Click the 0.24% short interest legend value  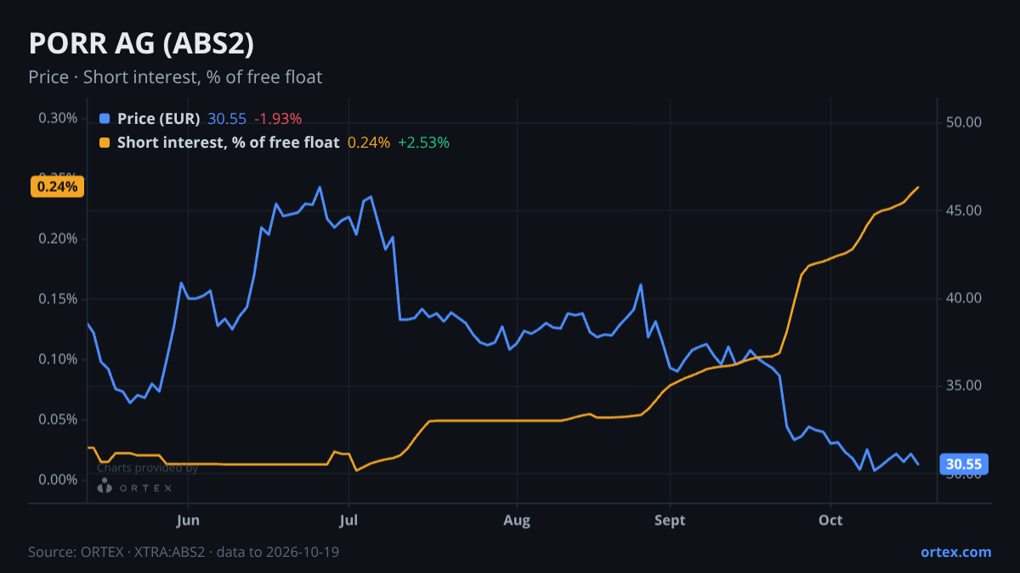[x=369, y=143]
